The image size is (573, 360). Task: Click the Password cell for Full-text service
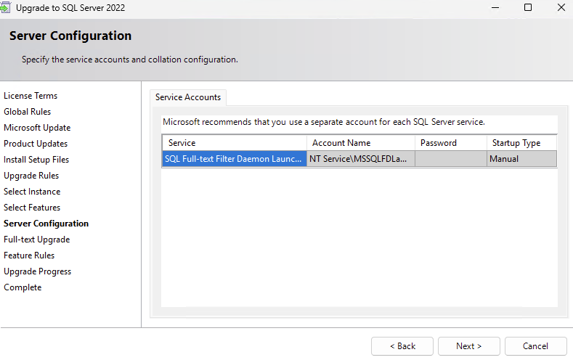coord(451,159)
